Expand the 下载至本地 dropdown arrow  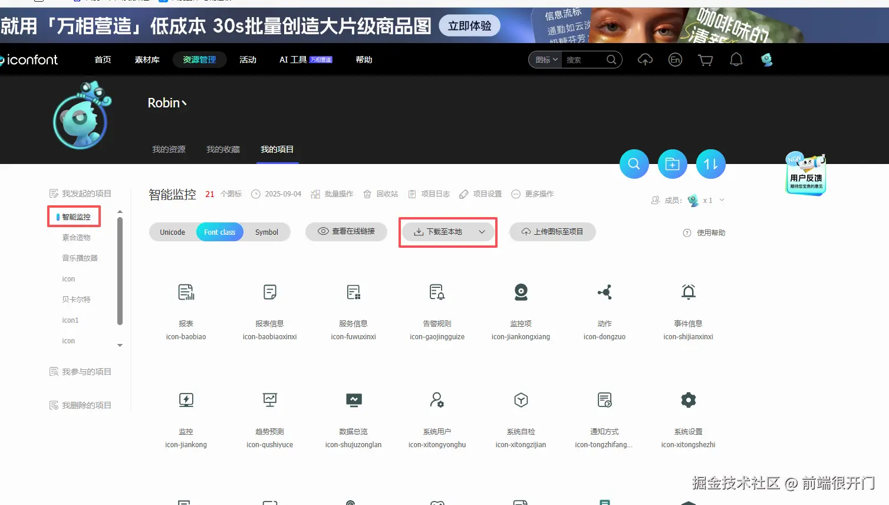[x=482, y=232]
